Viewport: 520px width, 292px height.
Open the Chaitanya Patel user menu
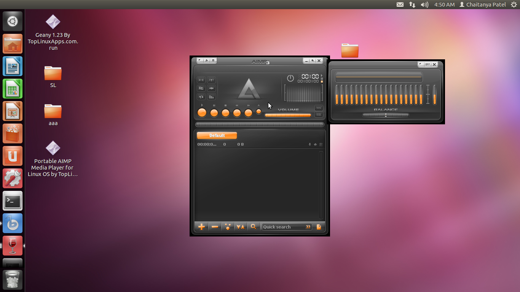[483, 5]
